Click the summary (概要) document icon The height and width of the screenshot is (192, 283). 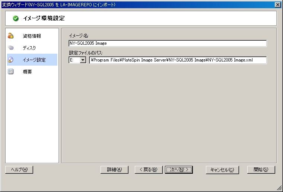(11, 72)
